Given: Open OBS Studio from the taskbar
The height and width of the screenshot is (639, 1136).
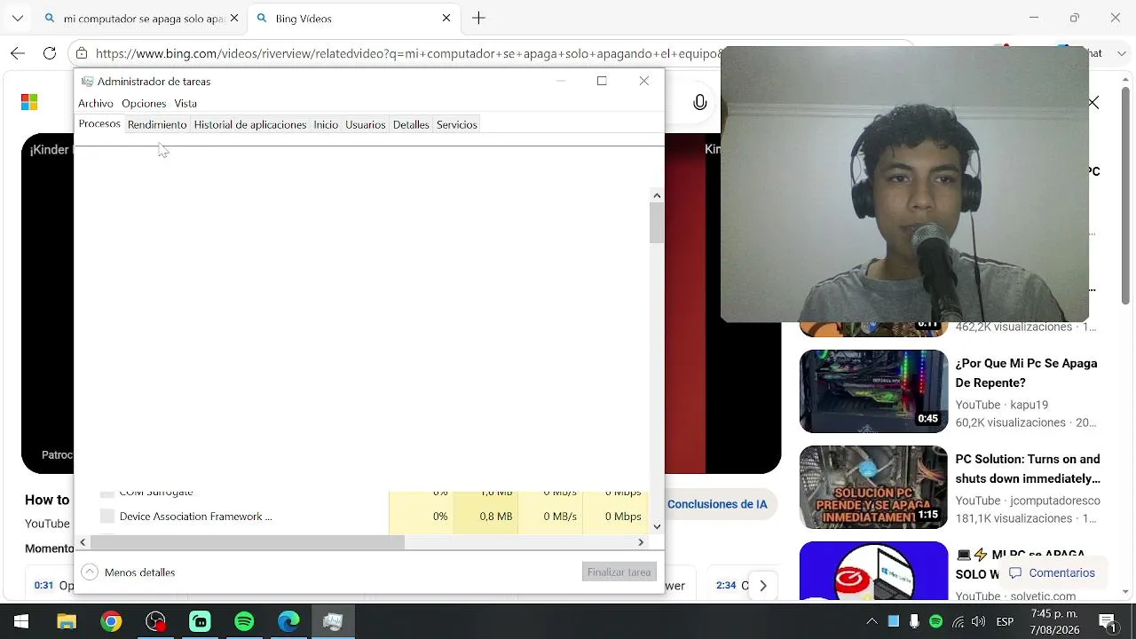Looking at the screenshot, I should [x=155, y=621].
